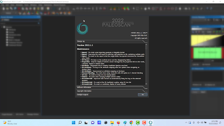This screenshot has width=224, height=126.
Task: Open the Windows Start menu
Action: coord(73,122)
